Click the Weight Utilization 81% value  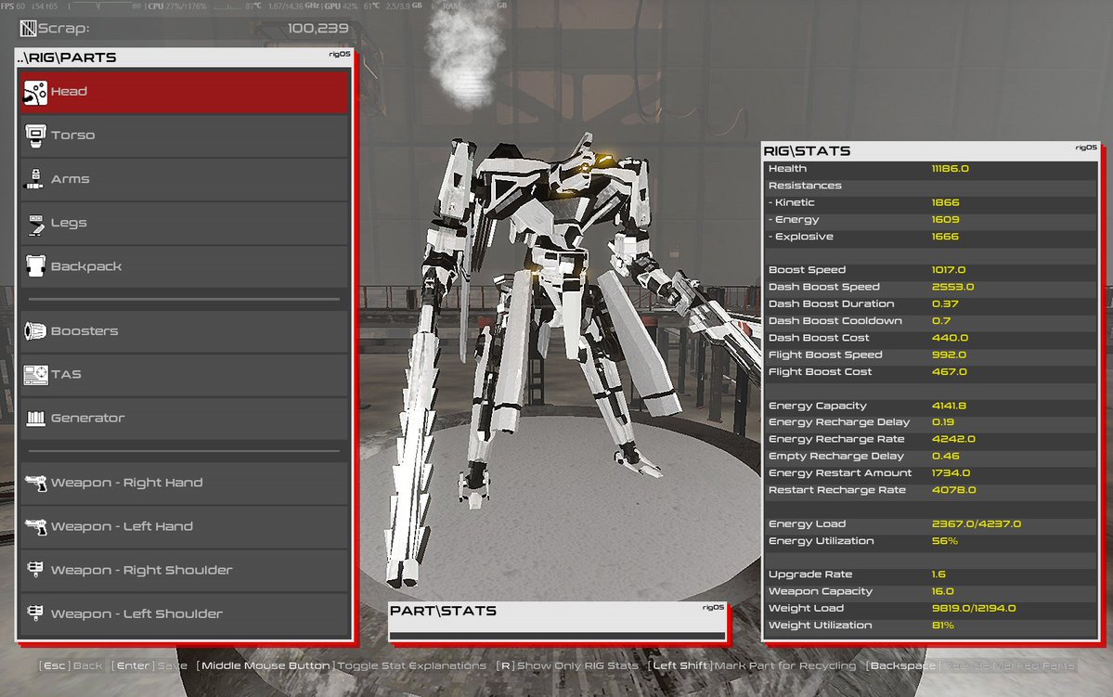click(943, 626)
